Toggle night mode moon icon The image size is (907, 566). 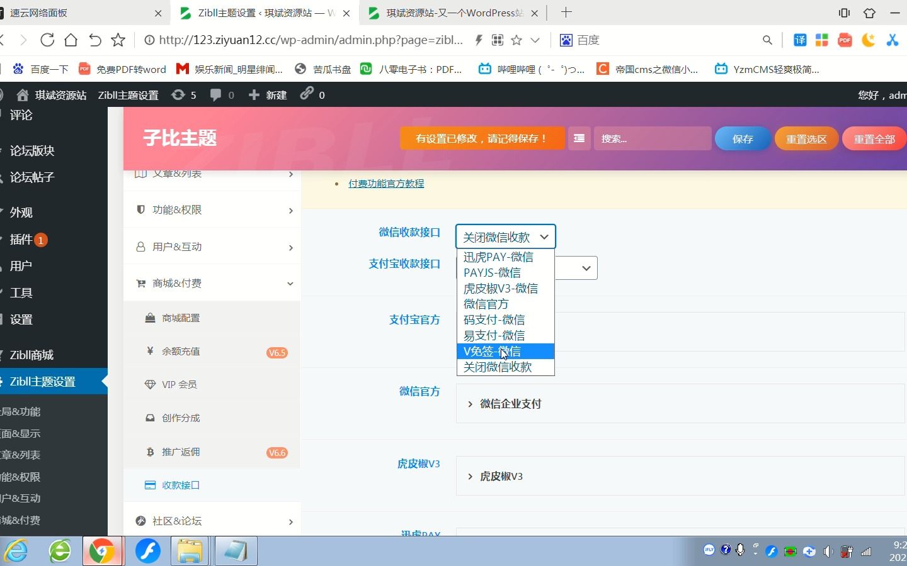869,40
